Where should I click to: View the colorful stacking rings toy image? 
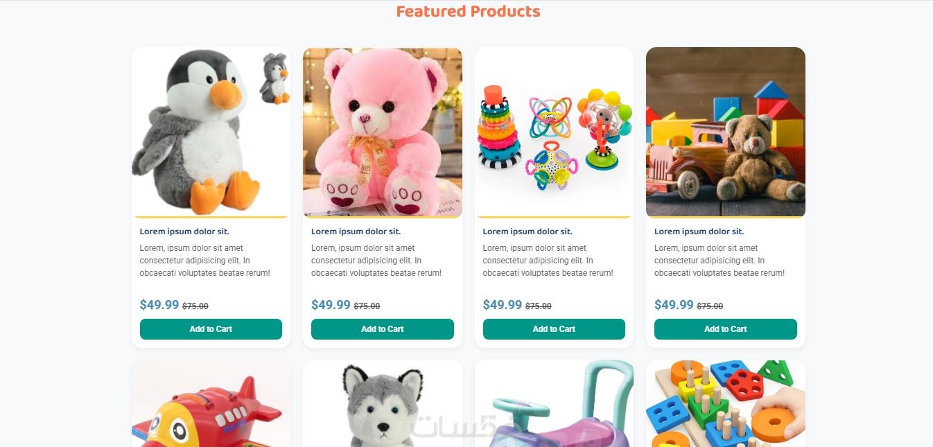click(554, 132)
